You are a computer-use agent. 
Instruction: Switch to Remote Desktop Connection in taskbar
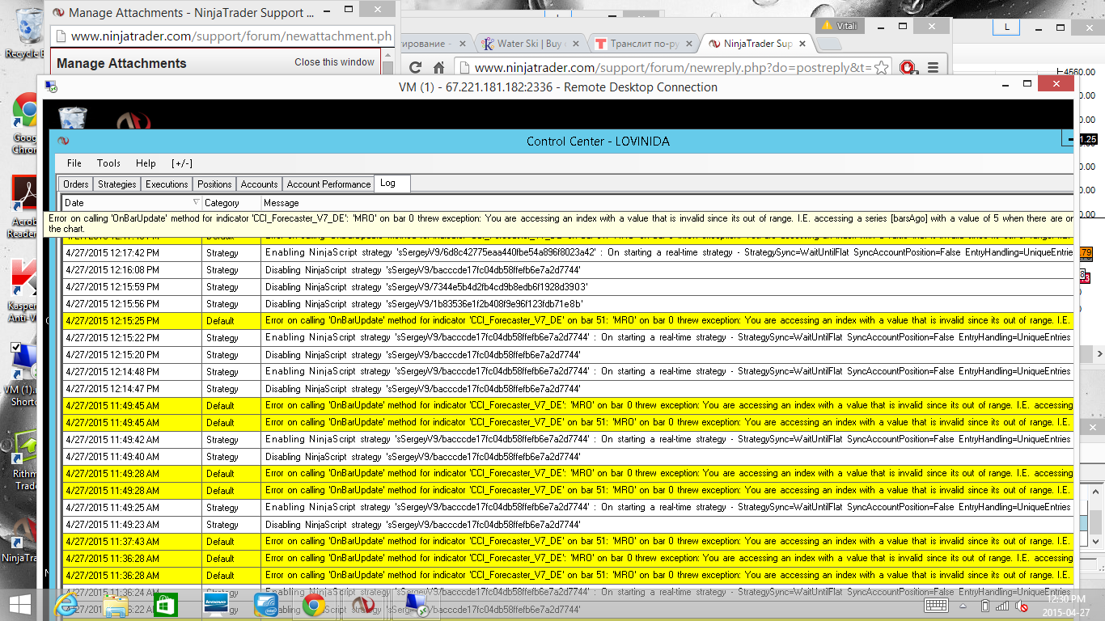click(416, 604)
